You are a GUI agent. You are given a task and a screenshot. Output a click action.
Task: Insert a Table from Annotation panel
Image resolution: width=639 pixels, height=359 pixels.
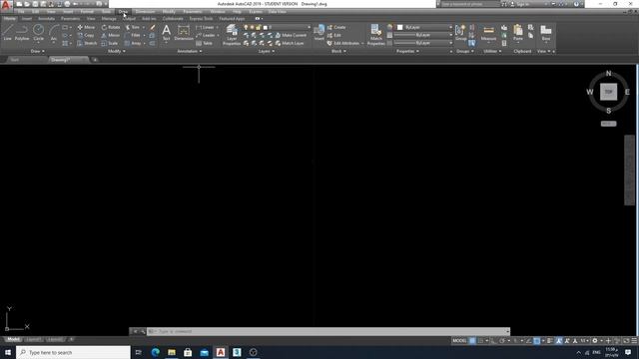coord(204,43)
